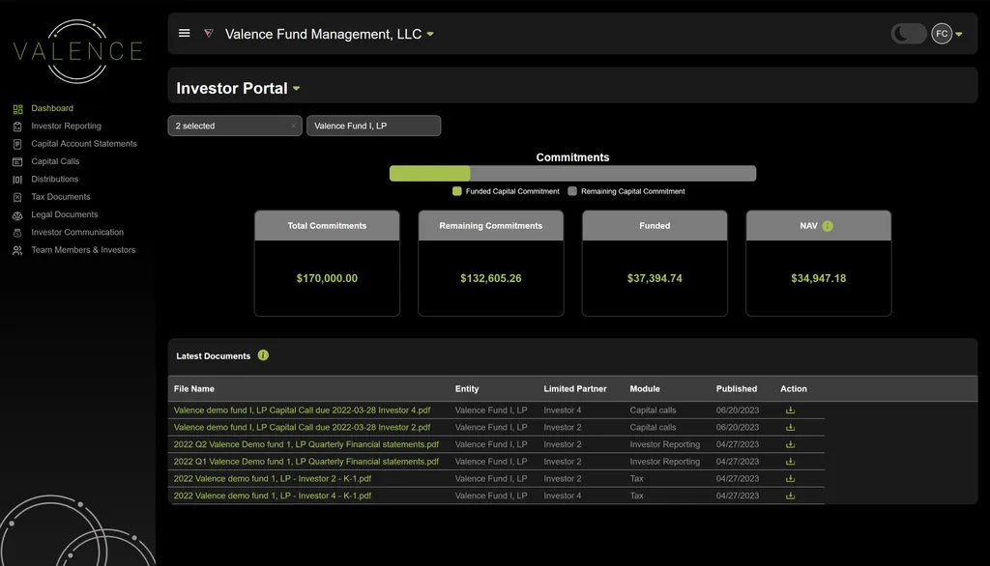The height and width of the screenshot is (566, 990).
Task: Click the Remaining Commitments value $132,605.26
Action: click(x=490, y=278)
